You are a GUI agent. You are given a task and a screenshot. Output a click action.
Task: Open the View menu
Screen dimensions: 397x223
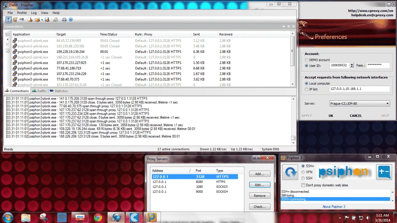tap(45, 13)
